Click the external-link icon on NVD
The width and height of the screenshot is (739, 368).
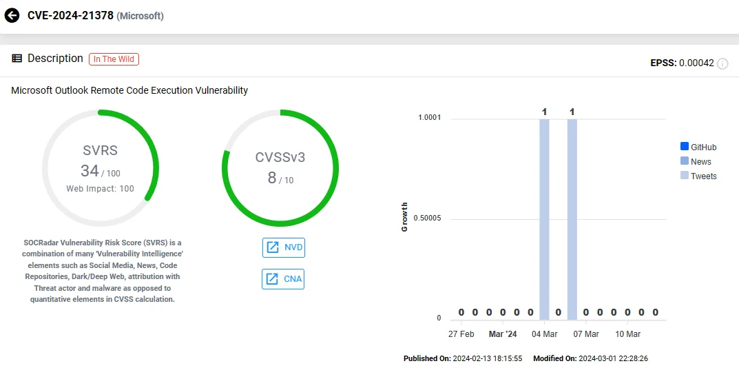tap(273, 247)
